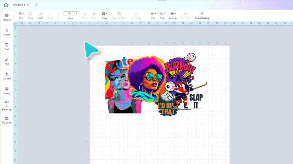
Task: Open the Library panel
Action: (x=7, y=90)
